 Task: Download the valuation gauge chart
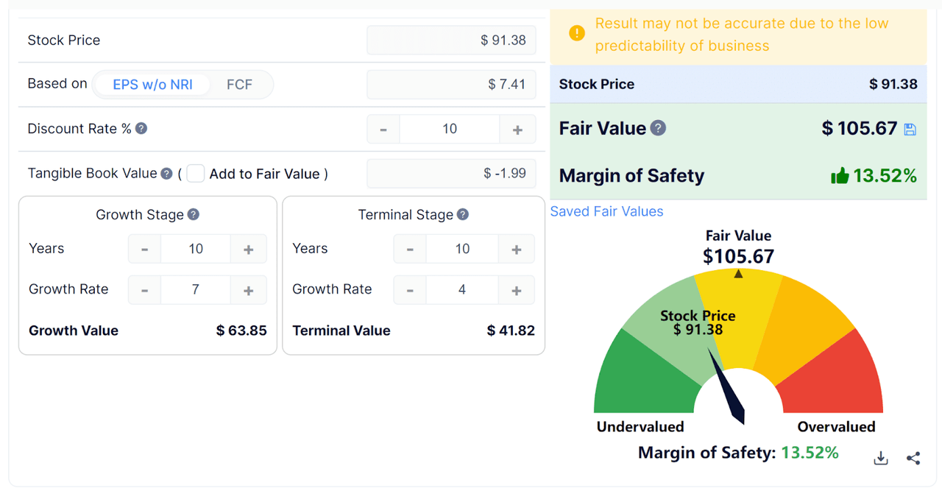880,457
